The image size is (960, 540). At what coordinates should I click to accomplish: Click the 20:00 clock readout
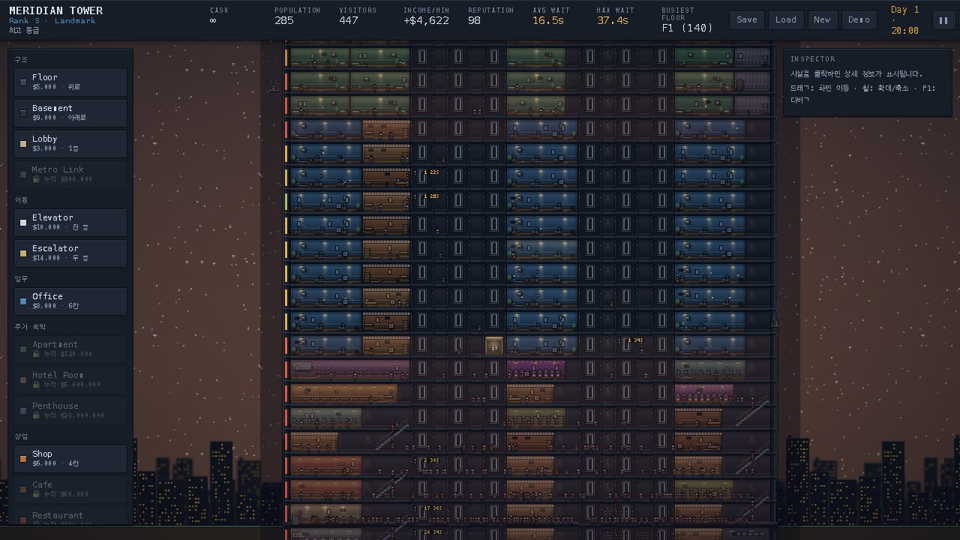[x=904, y=31]
